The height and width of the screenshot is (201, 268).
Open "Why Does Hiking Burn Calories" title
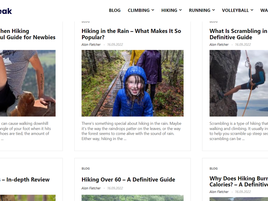[238, 181]
